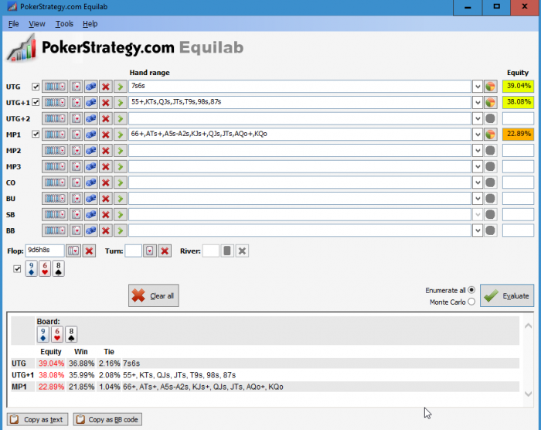This screenshot has height=430, width=541.
Task: Uncheck the UTG player checkbox
Action: (36, 87)
